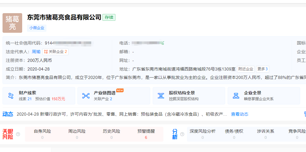Viewport: 306px width, 152px height.
Task: Click the help icon next to 天眼风险
Action: coord(18,134)
